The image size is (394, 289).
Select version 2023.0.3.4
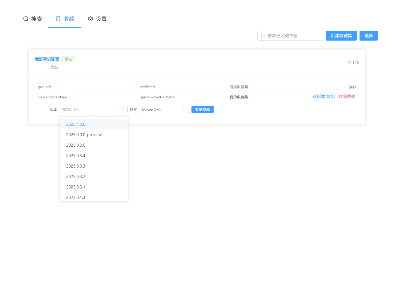coord(94,156)
